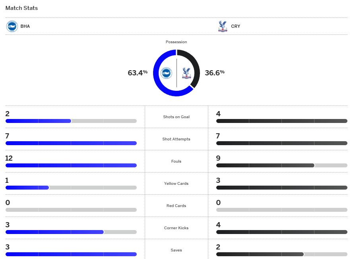Click the CRY team name

[235, 27]
